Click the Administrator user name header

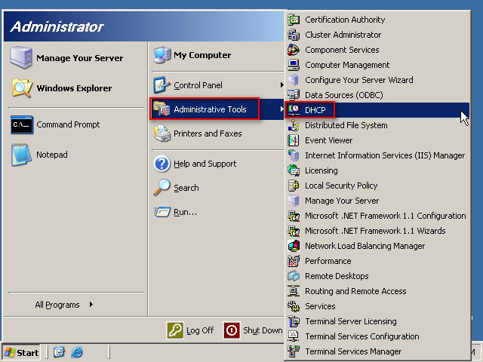pyautogui.click(x=57, y=27)
